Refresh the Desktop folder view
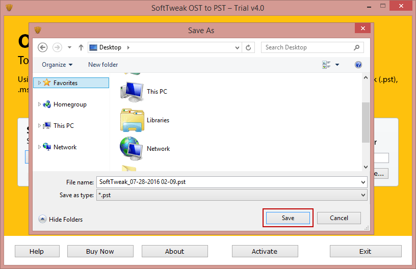This screenshot has height=269, width=416. 248,47
